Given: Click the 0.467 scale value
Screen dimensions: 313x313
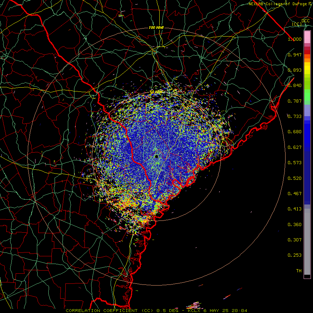Looking at the screenshot, I should click(x=295, y=194).
